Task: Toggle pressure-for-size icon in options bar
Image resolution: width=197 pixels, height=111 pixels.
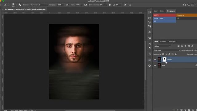Action: pyautogui.click(x=125, y=5)
